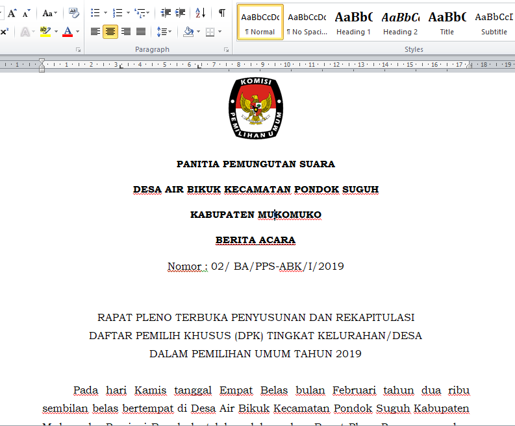Open the Borders dropdown arrow
This screenshot has width=515, height=426.
coord(220,32)
